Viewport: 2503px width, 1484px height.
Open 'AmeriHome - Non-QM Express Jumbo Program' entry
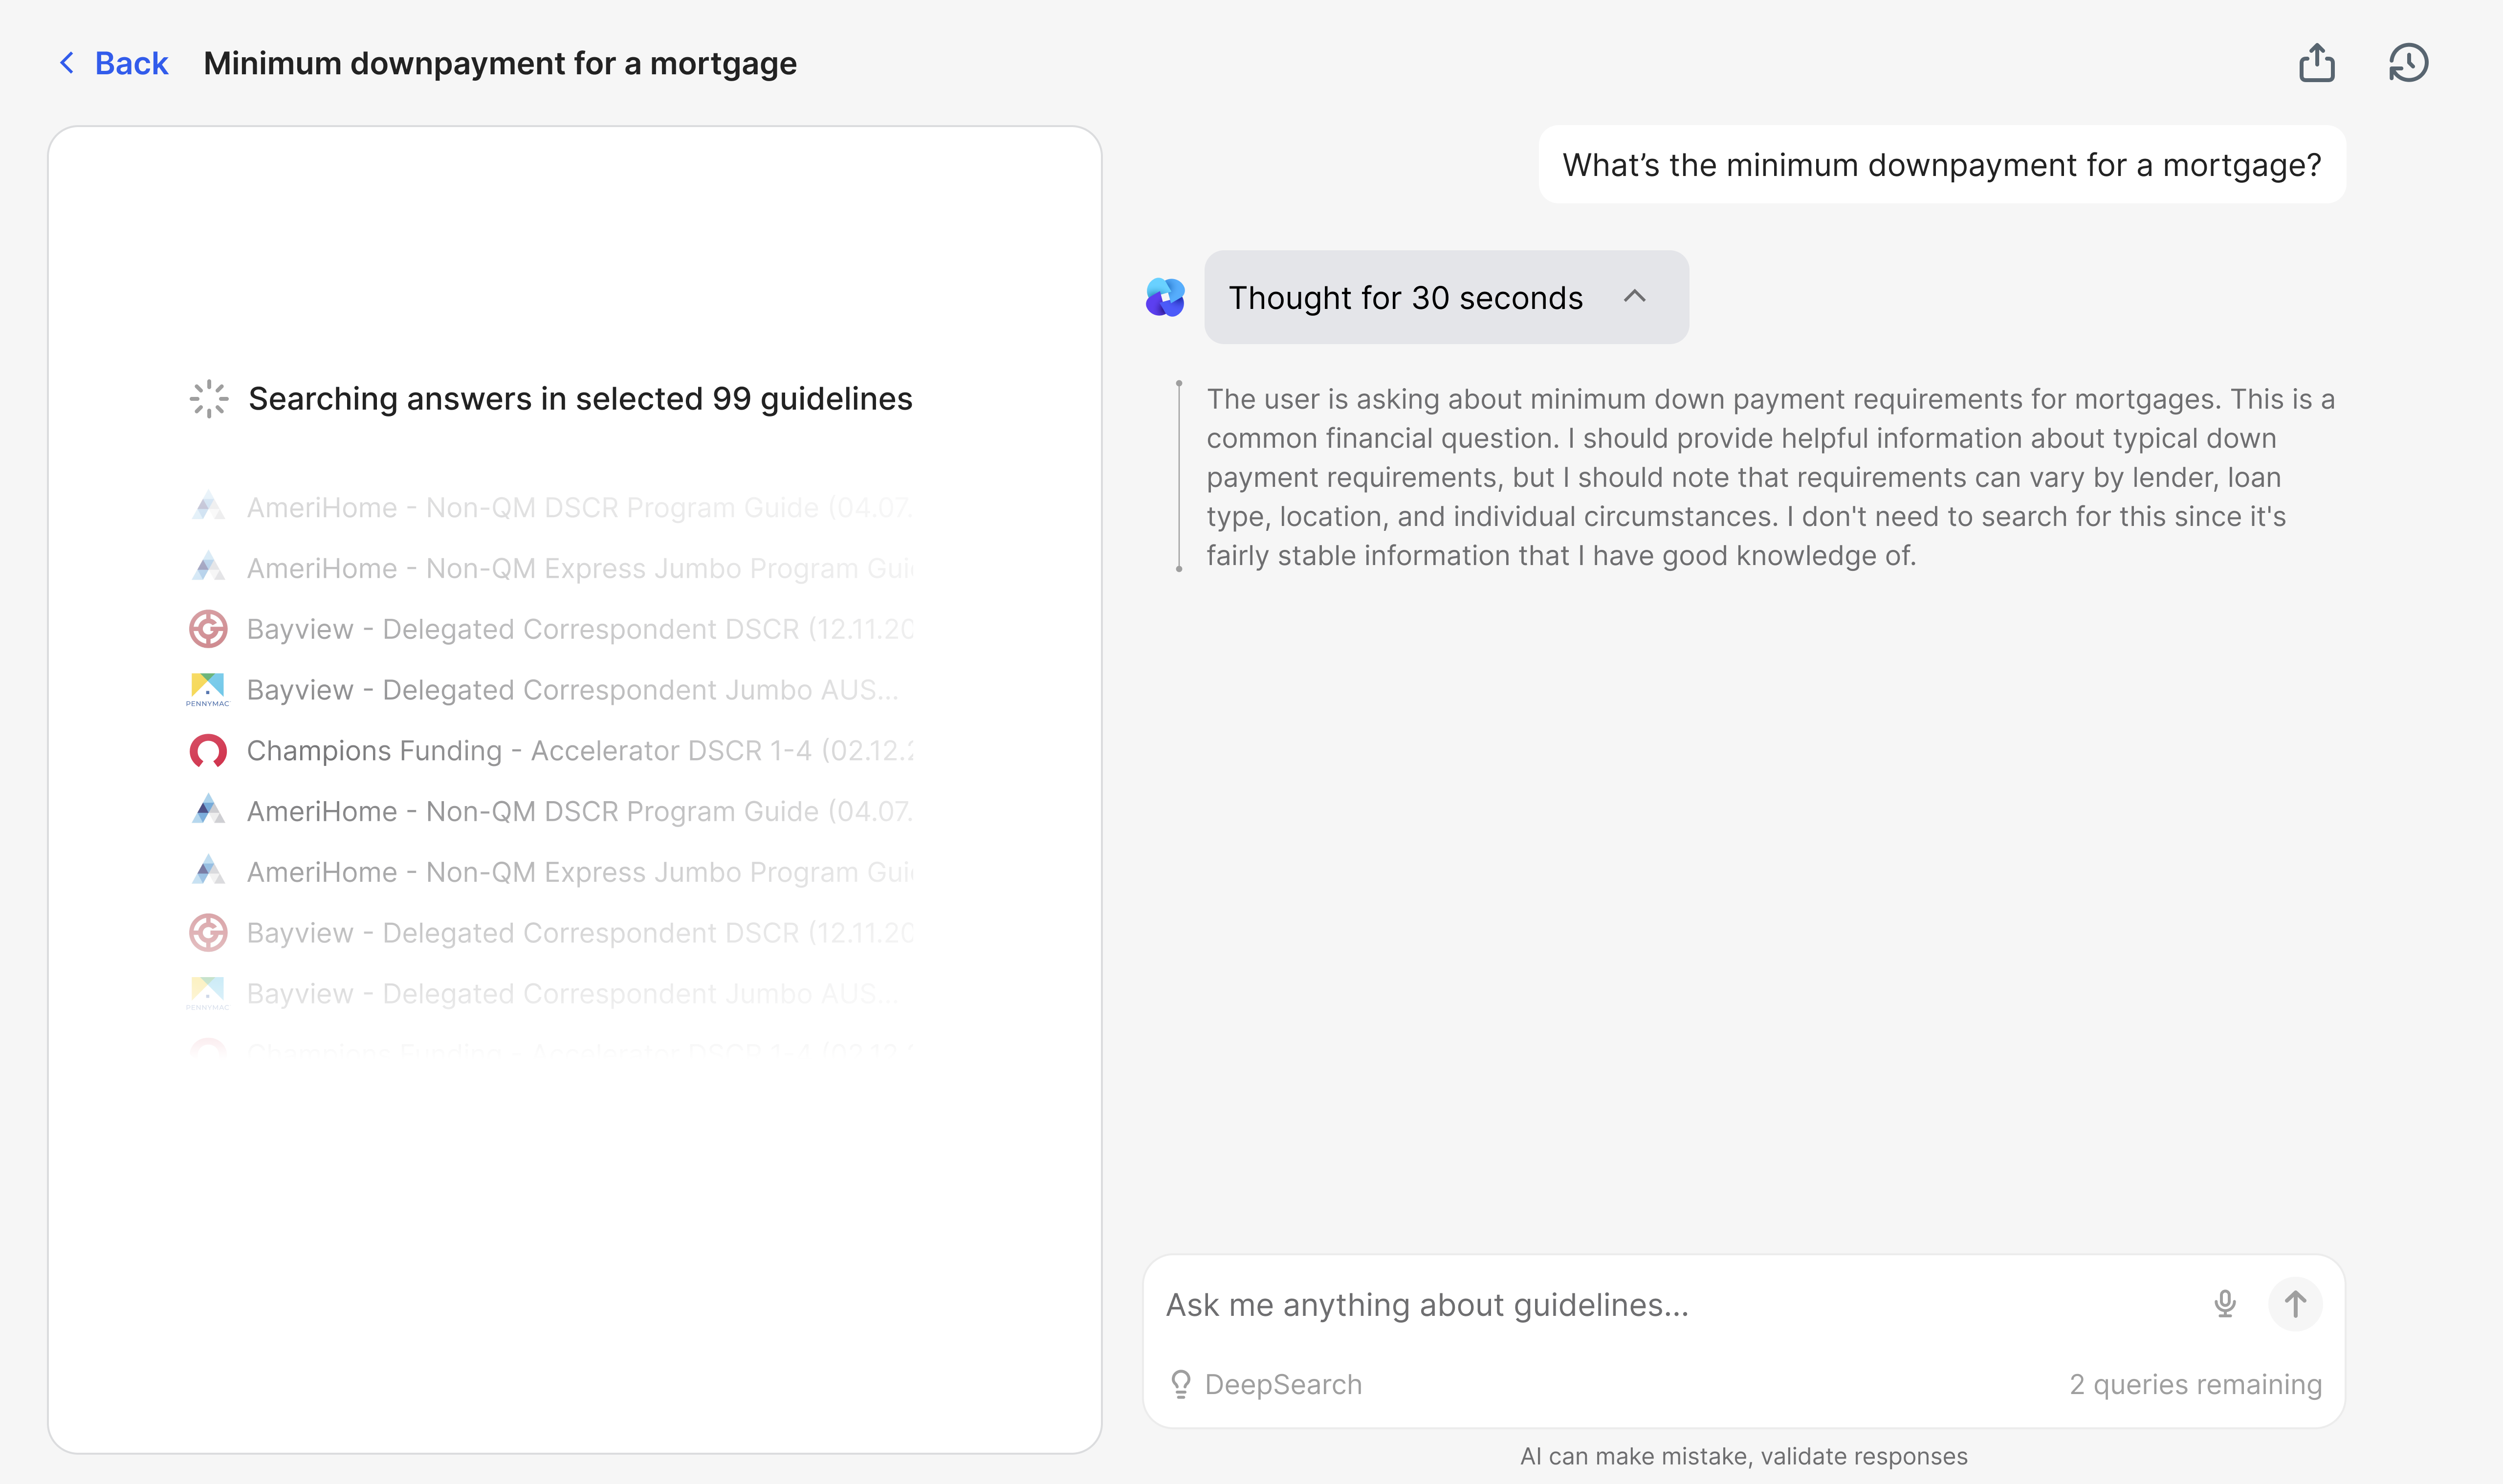(580, 871)
